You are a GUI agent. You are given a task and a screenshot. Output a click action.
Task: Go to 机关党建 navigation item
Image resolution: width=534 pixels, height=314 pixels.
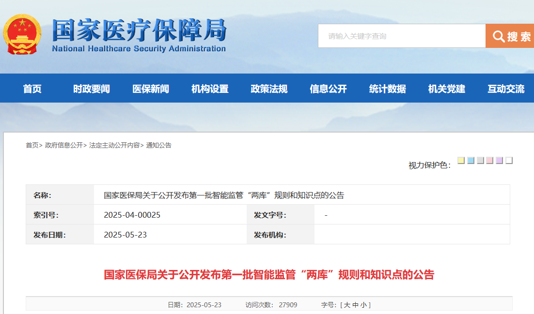pos(447,89)
